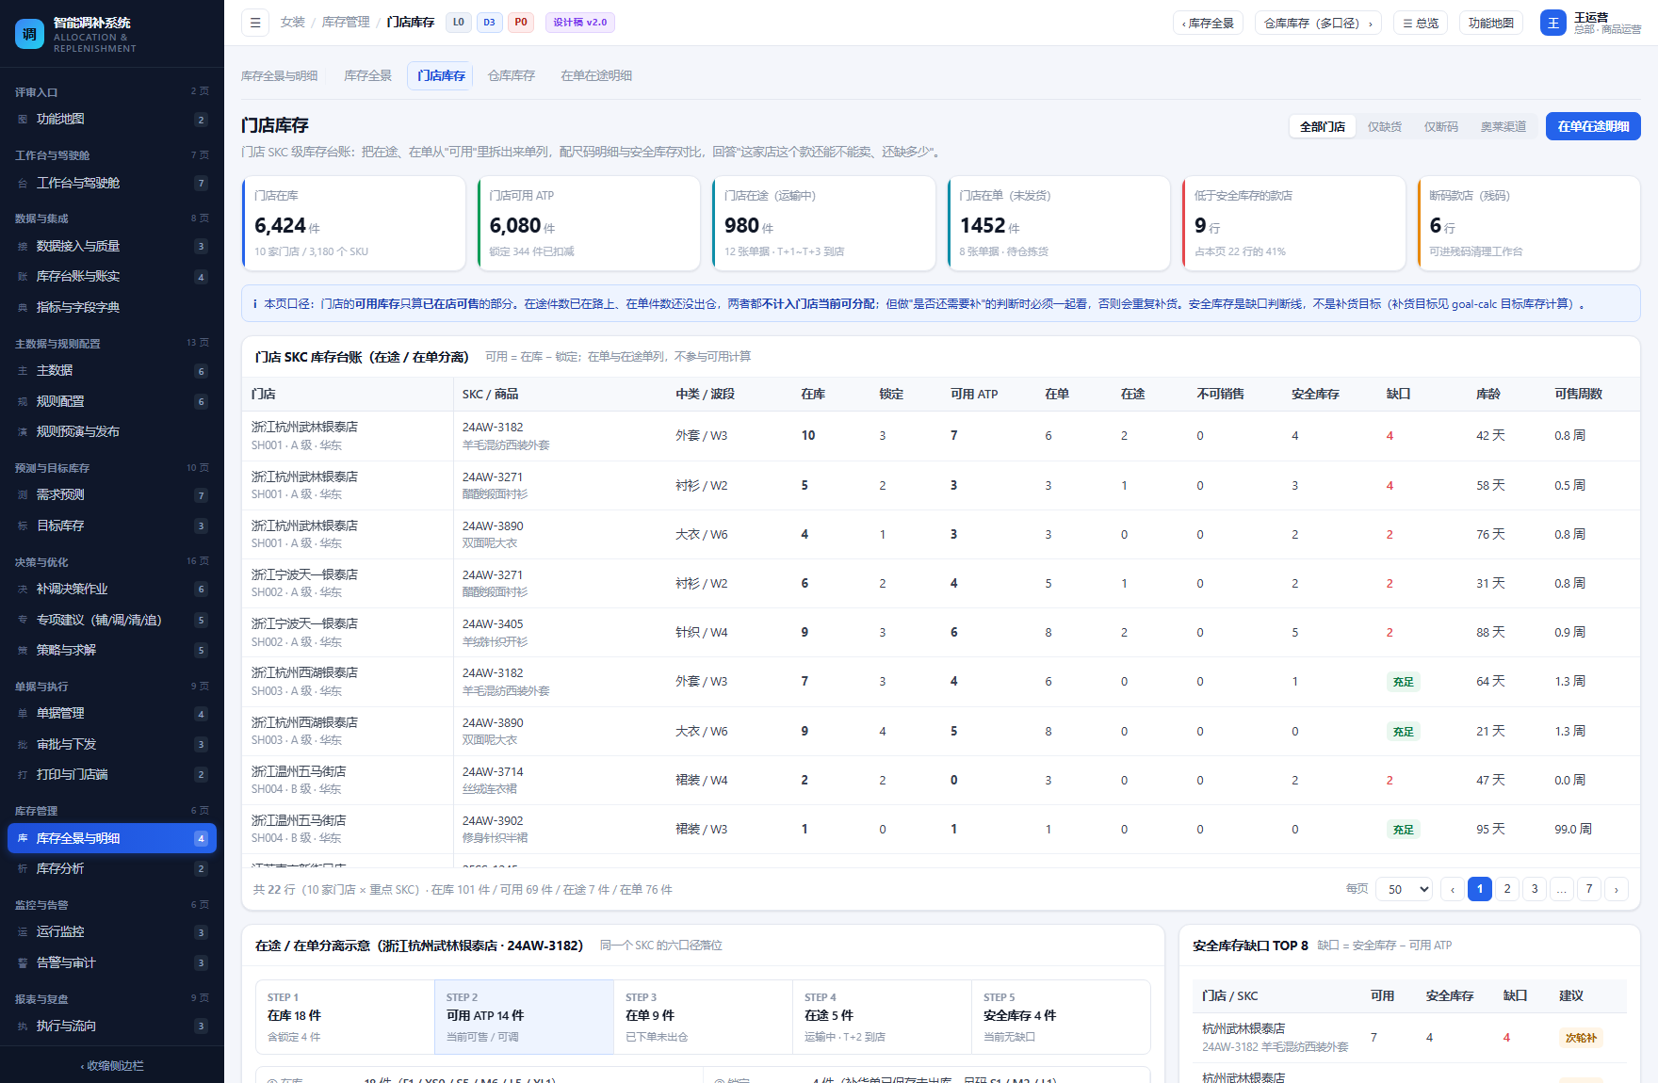Select pagination page 7
The height and width of the screenshot is (1083, 1658).
1589,889
